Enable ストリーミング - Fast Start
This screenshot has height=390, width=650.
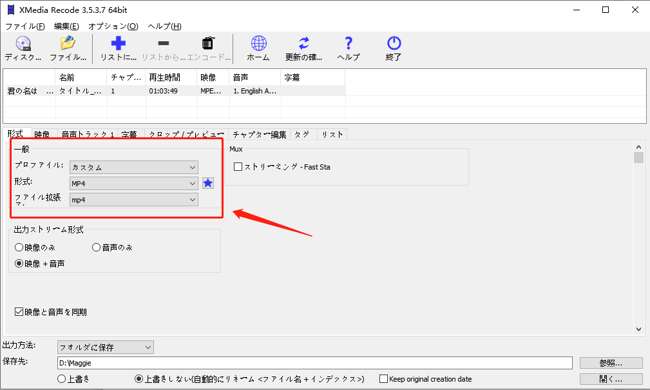(x=238, y=166)
